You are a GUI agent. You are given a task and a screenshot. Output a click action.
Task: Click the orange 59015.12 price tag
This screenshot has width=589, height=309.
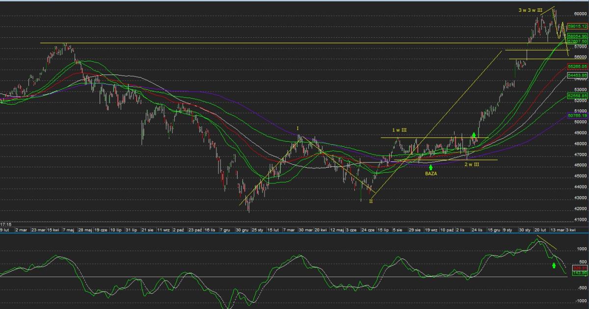click(x=577, y=26)
